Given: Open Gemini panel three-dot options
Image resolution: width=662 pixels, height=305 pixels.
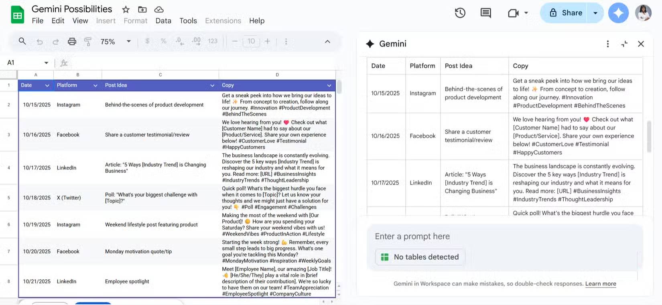Looking at the screenshot, I should pyautogui.click(x=608, y=44).
